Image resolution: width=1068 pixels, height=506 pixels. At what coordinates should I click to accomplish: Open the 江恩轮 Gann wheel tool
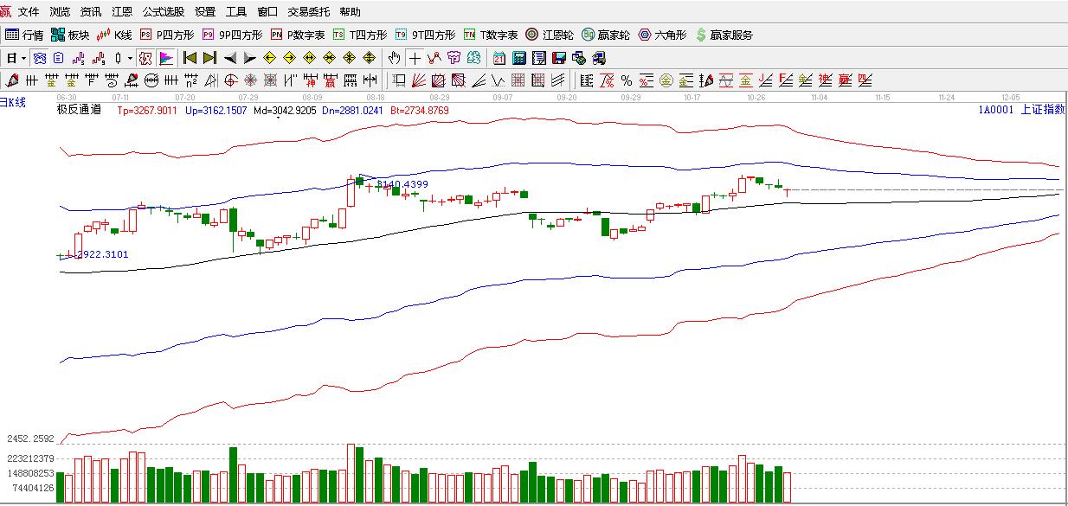coord(550,35)
